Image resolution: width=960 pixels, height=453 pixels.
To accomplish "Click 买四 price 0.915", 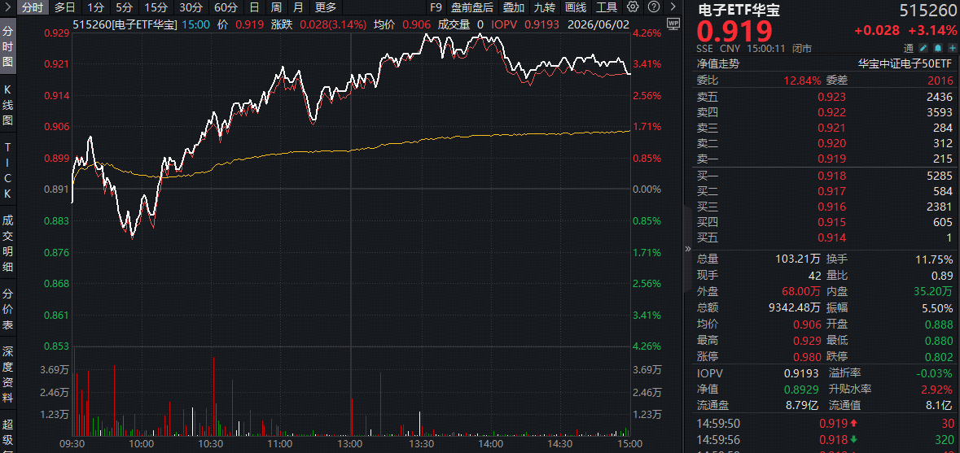I will click(x=832, y=223).
